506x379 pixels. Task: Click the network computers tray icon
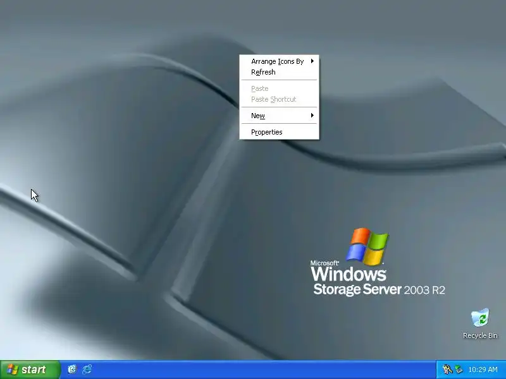[459, 370]
